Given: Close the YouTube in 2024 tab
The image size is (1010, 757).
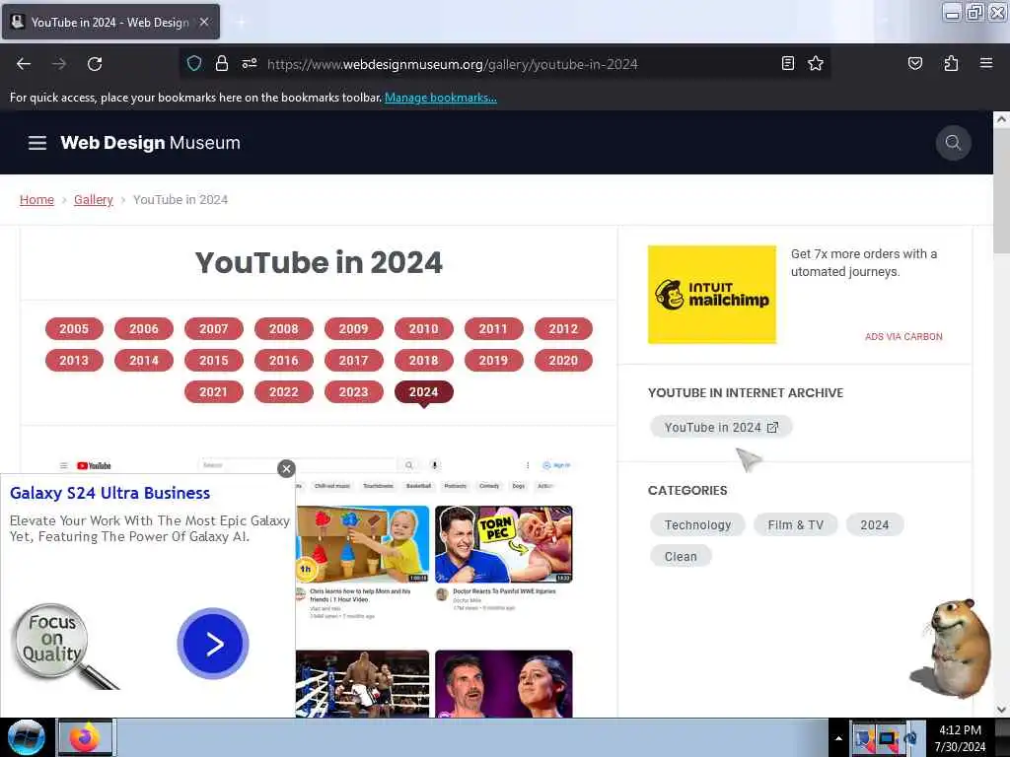Looking at the screenshot, I should pyautogui.click(x=204, y=22).
